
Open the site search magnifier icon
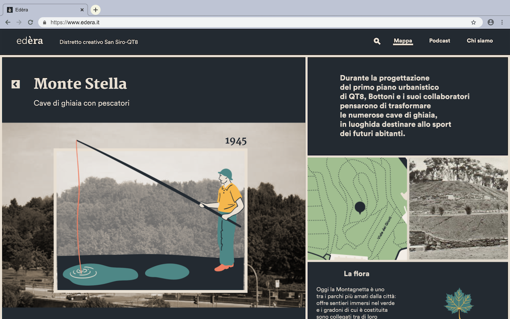click(x=377, y=41)
